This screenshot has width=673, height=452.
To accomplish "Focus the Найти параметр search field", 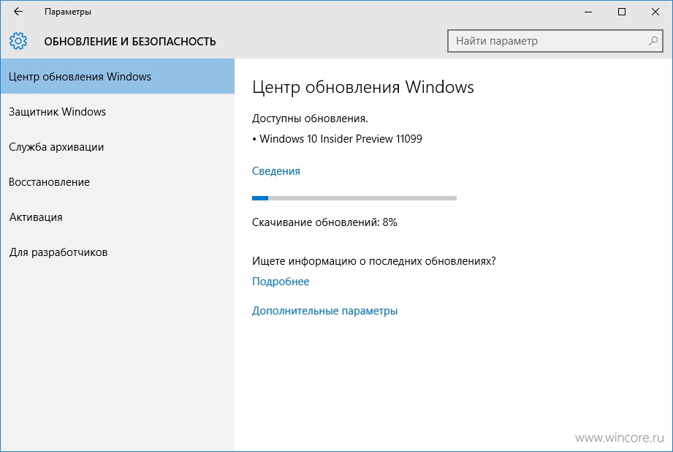I will (555, 41).
